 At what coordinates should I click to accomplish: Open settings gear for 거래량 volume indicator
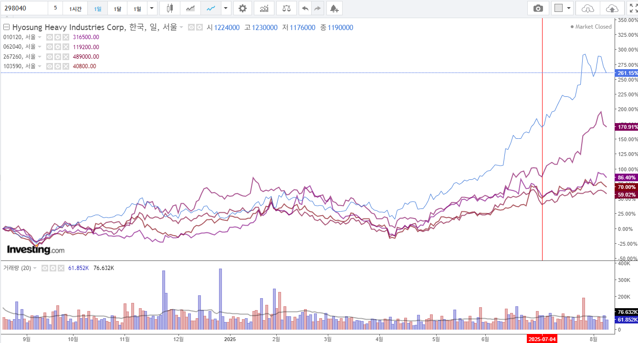tap(53, 268)
